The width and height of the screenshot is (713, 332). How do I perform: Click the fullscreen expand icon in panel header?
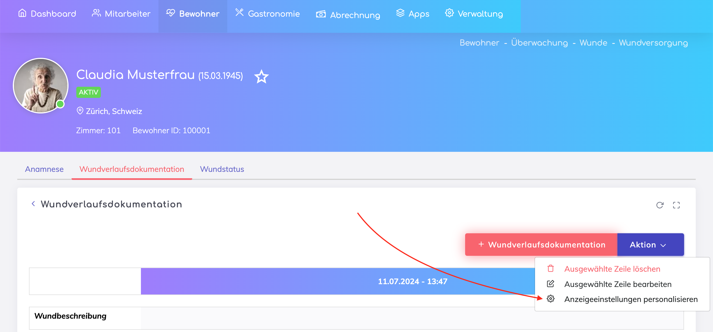tap(676, 205)
